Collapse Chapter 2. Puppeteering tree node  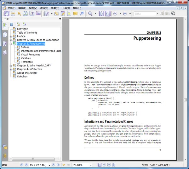(11, 44)
